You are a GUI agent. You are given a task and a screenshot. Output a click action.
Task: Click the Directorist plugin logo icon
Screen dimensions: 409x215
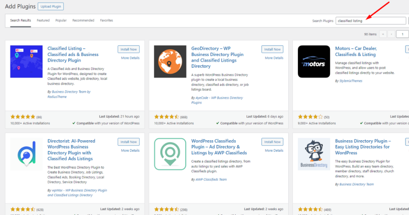pos(26,154)
